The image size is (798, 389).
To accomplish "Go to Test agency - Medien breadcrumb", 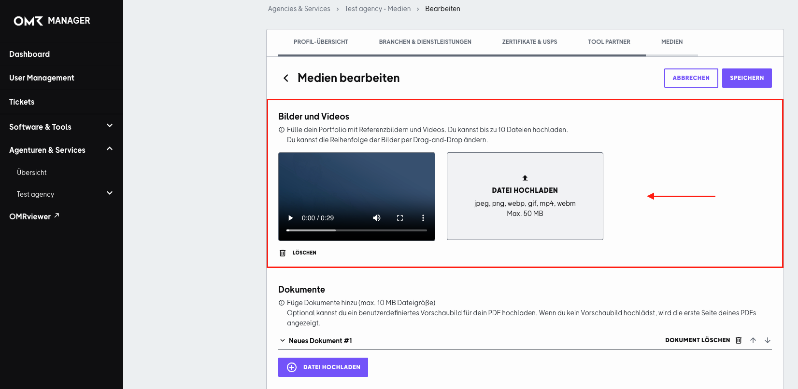I will pos(378,9).
